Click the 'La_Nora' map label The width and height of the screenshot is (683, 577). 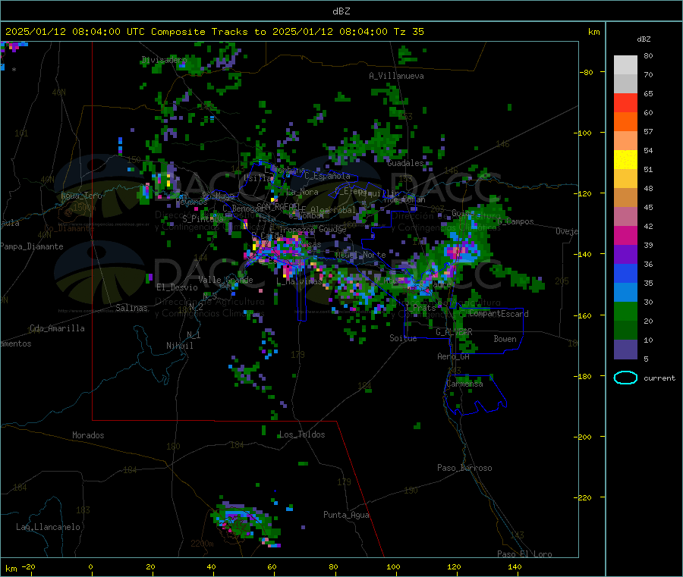point(302,192)
